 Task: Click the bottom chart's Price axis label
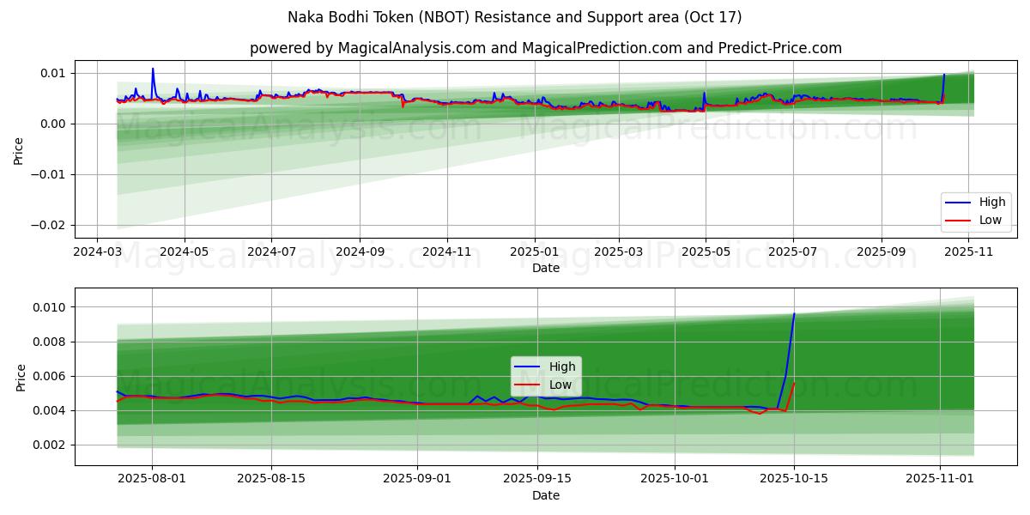[x=19, y=376]
